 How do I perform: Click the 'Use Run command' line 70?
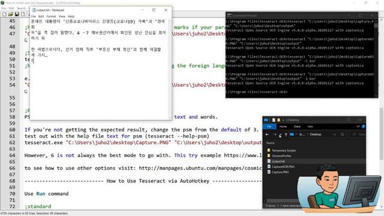coord(47,194)
